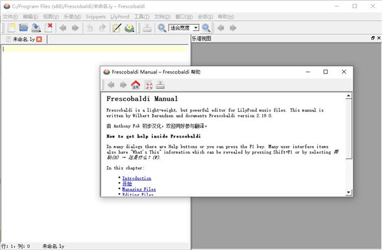382x250 pixels.
Task: Click the help window vertical scrollbar thumb
Action: click(x=349, y=129)
